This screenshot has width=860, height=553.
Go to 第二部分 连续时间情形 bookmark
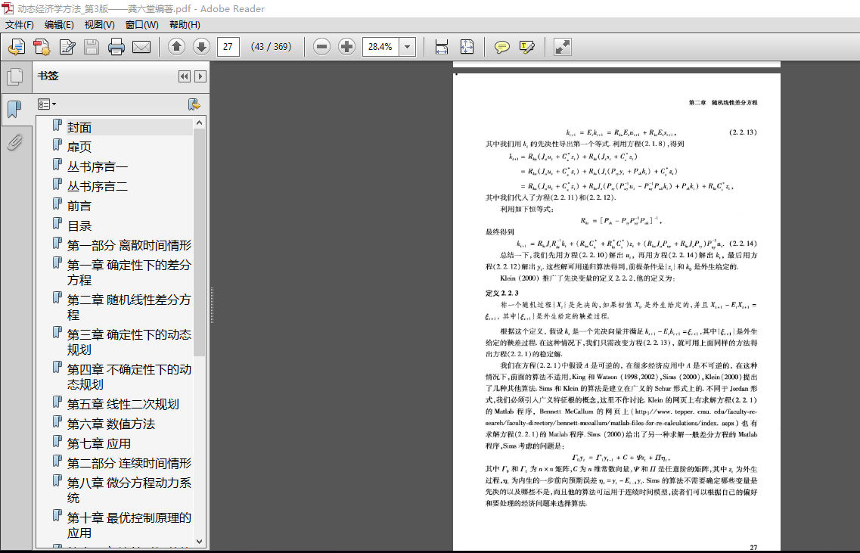pos(129,464)
